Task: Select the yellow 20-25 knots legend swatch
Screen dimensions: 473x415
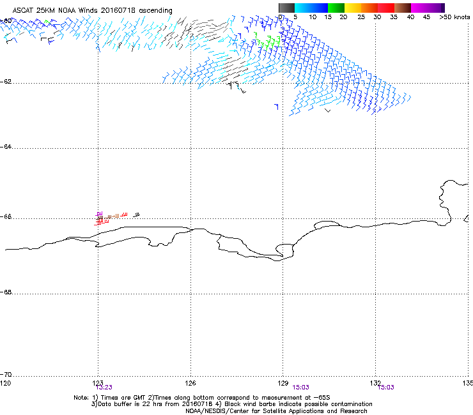Action: pos(352,8)
